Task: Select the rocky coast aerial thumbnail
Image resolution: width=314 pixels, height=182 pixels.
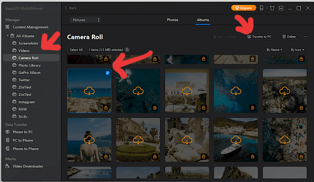Action: [x=285, y=91]
